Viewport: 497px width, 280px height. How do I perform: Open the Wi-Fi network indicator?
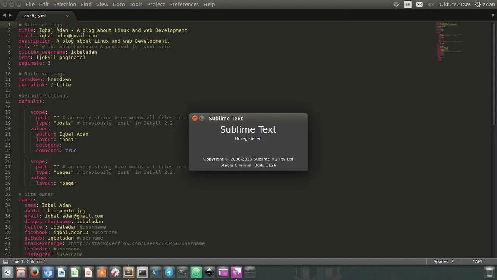(x=396, y=5)
